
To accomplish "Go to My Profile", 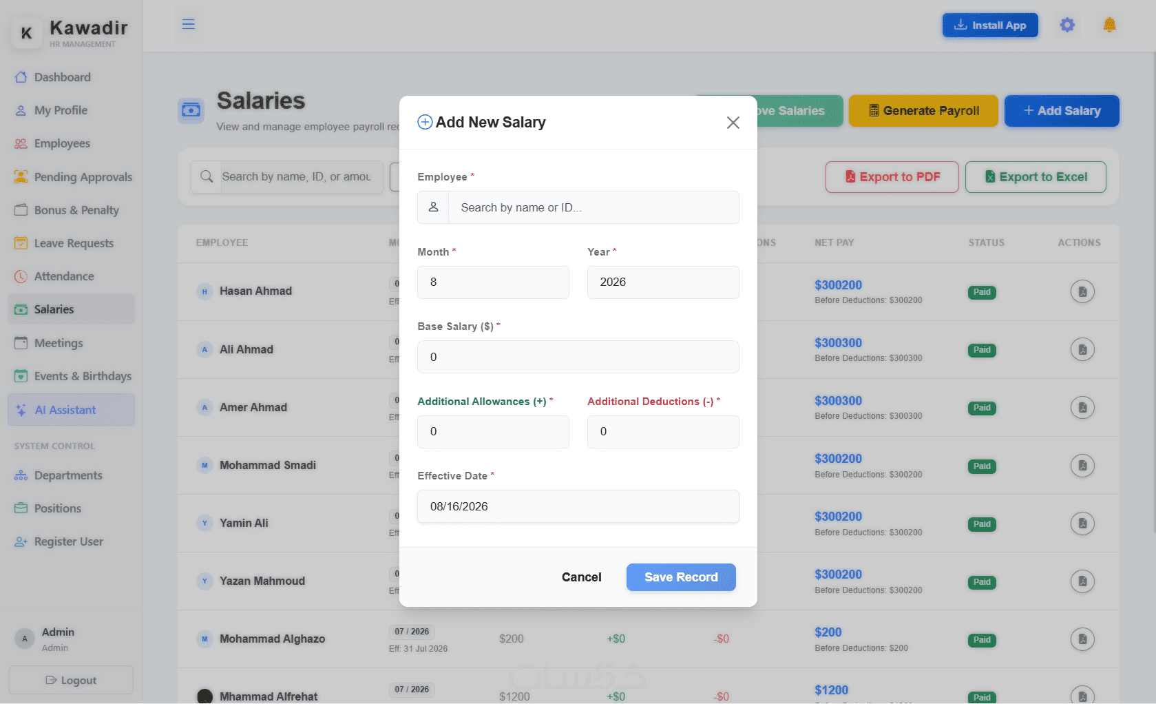I will pos(71,110).
